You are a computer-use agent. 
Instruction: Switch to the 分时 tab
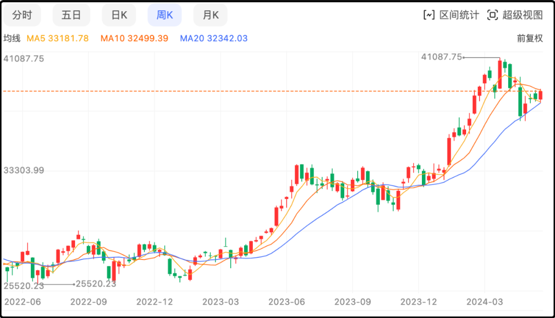coord(22,15)
